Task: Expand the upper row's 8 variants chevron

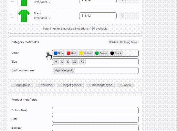Action: pos(49,2)
